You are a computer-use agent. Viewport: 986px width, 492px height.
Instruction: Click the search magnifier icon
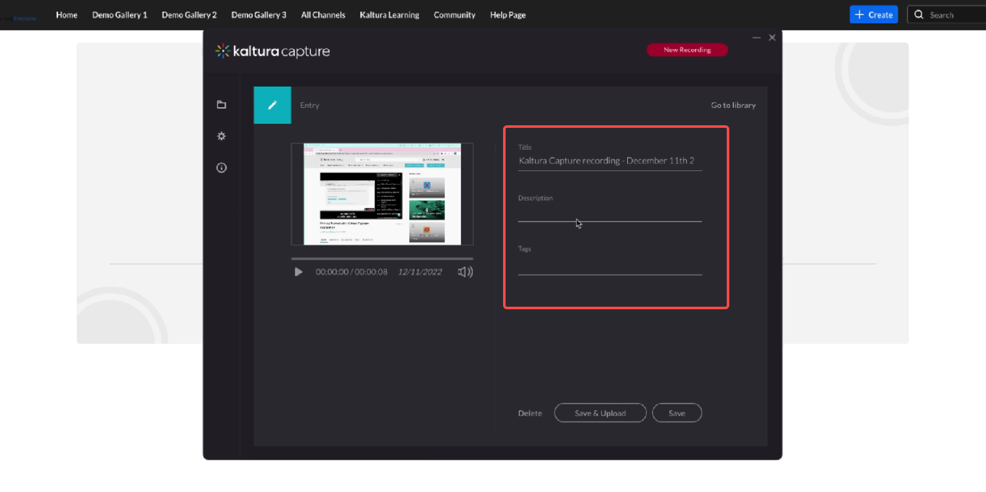919,15
